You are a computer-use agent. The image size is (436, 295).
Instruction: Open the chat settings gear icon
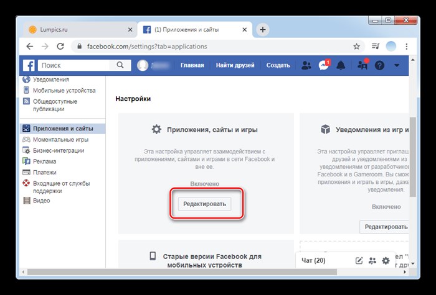(x=386, y=261)
